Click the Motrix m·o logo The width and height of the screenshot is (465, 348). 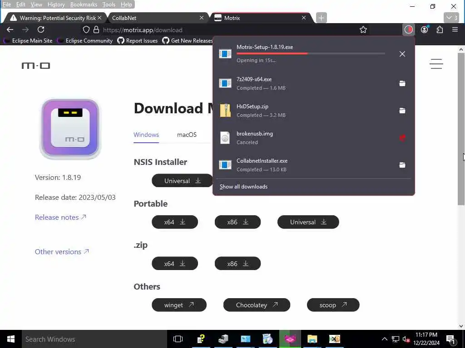(x=35, y=65)
